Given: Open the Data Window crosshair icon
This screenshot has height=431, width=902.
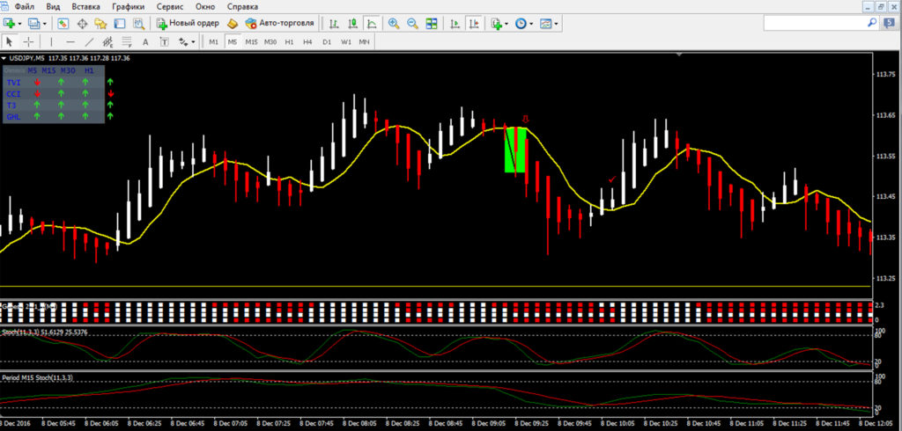Looking at the screenshot, I should pyautogui.click(x=82, y=24).
